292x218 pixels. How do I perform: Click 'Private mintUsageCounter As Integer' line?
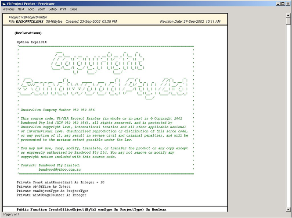point(51,195)
